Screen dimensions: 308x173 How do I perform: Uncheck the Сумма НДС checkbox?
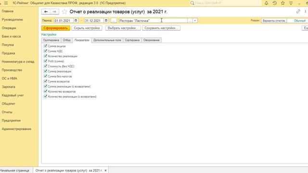pos(45,51)
